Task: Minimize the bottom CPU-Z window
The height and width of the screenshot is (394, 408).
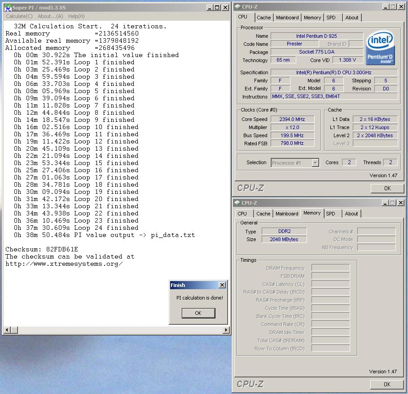Action: (386, 202)
